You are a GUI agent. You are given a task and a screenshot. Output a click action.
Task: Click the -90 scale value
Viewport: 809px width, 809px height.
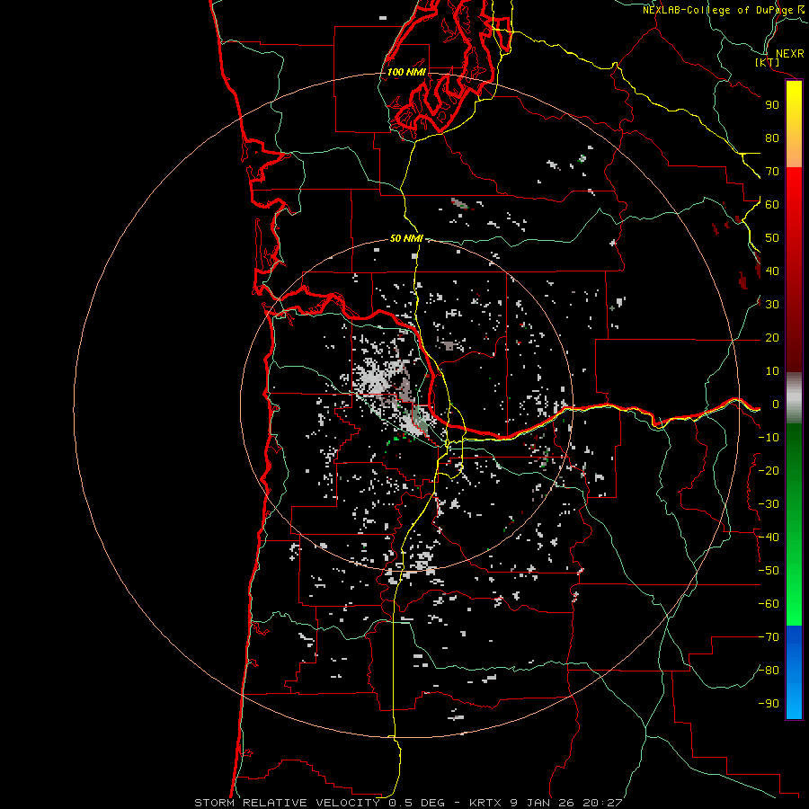tap(769, 704)
